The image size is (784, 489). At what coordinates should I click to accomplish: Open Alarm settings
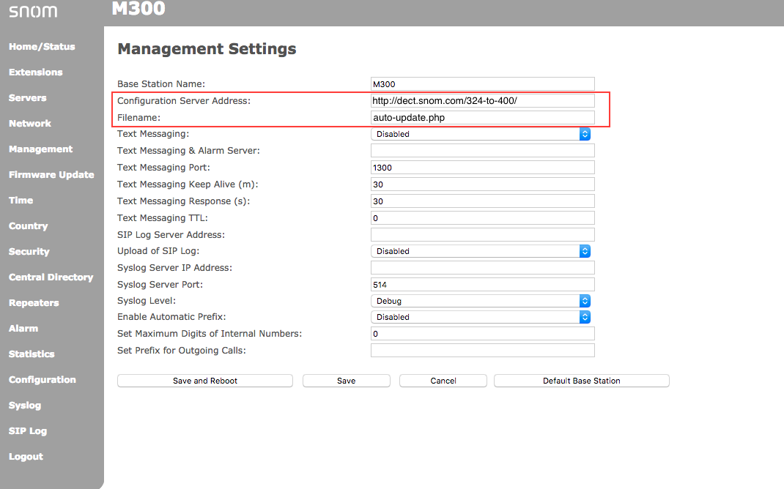23,328
